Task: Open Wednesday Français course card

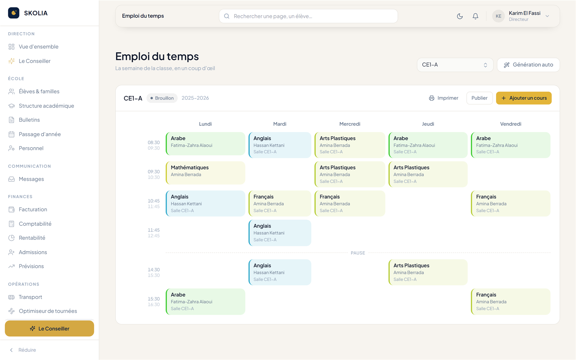Action: tap(350, 204)
